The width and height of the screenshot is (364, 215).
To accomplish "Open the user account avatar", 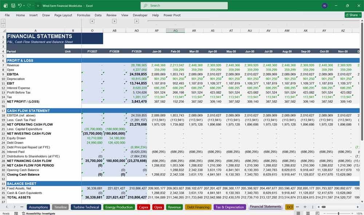I will pyautogui.click(x=325, y=5).
